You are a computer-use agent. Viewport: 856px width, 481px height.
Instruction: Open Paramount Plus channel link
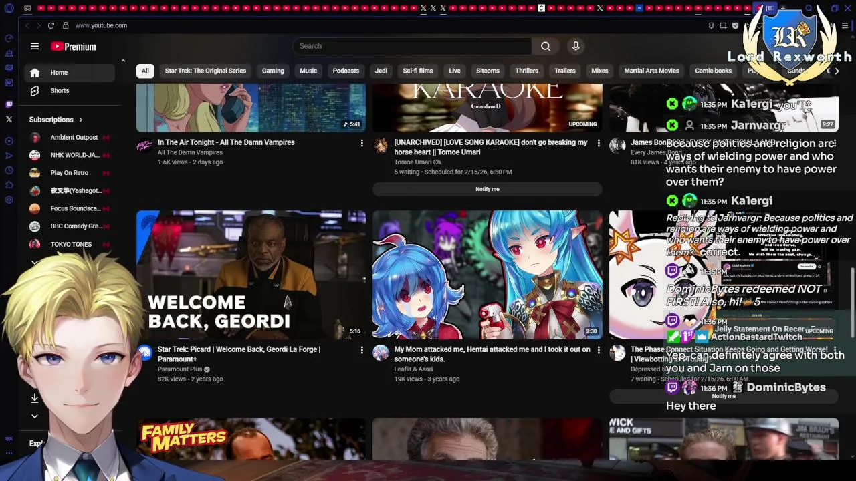tap(180, 369)
